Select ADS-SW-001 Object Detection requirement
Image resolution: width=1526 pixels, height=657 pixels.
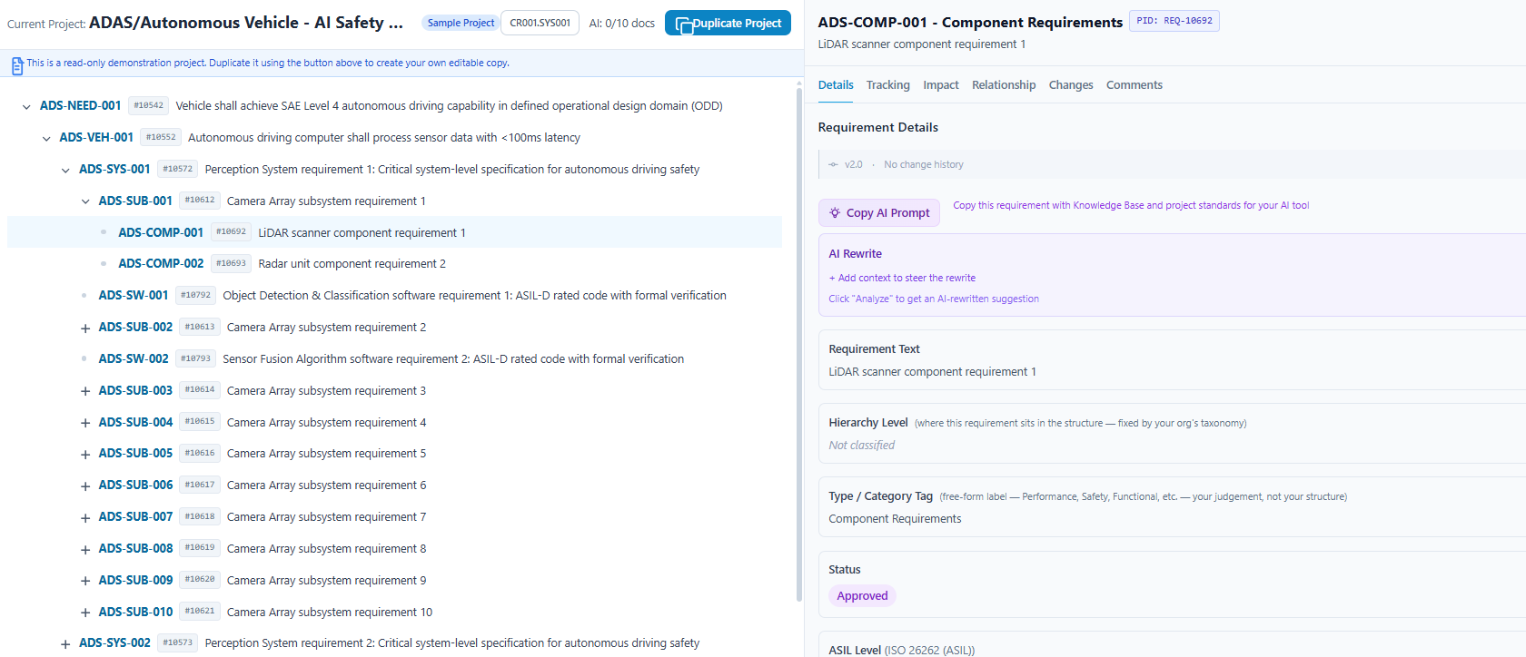(x=394, y=295)
